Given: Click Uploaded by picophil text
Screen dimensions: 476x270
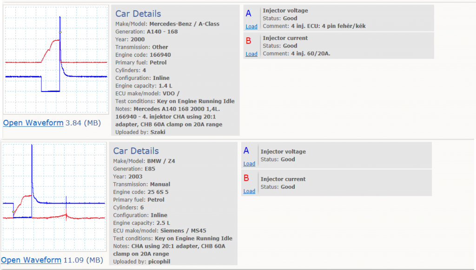Looking at the screenshot, I should (142, 262).
